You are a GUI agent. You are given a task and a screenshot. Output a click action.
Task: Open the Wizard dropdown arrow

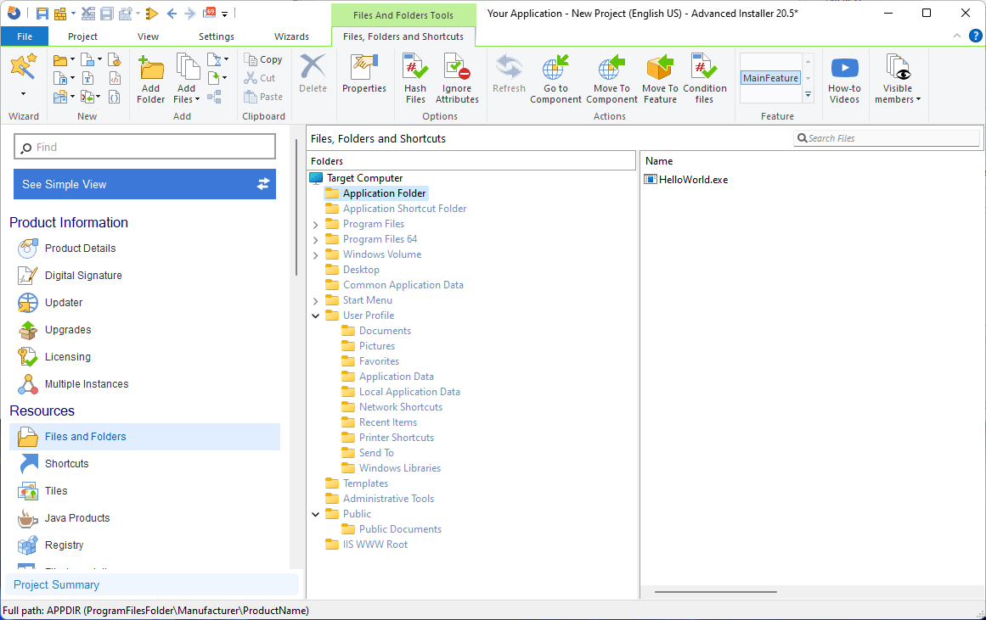[23, 94]
